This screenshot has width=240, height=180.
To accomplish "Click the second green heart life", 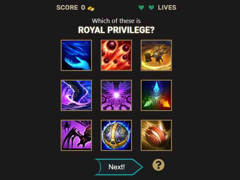I will pos(151,7).
